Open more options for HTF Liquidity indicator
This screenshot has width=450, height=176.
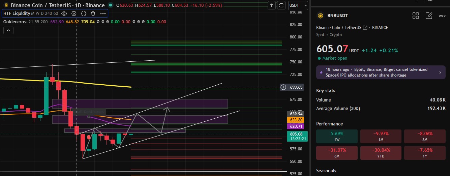[102, 13]
